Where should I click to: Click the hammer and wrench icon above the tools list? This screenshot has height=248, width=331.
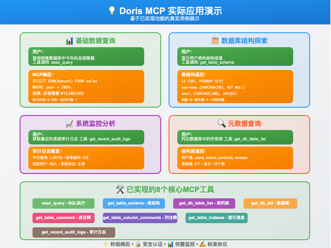tap(121, 189)
